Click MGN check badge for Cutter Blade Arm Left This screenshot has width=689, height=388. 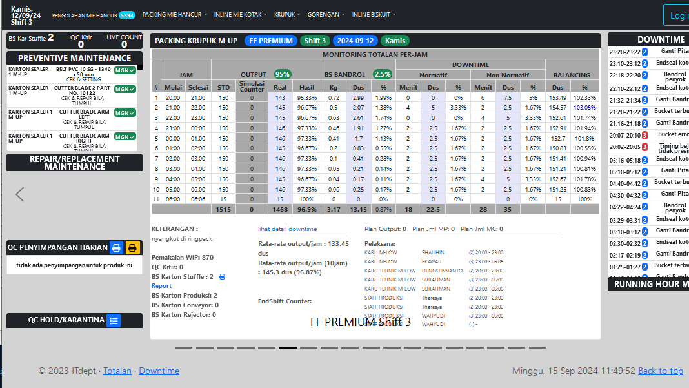tap(125, 113)
